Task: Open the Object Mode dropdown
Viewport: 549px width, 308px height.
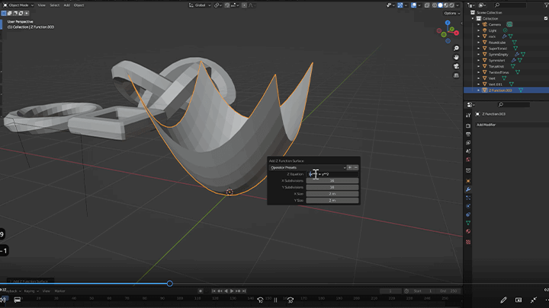Action: [x=18, y=5]
